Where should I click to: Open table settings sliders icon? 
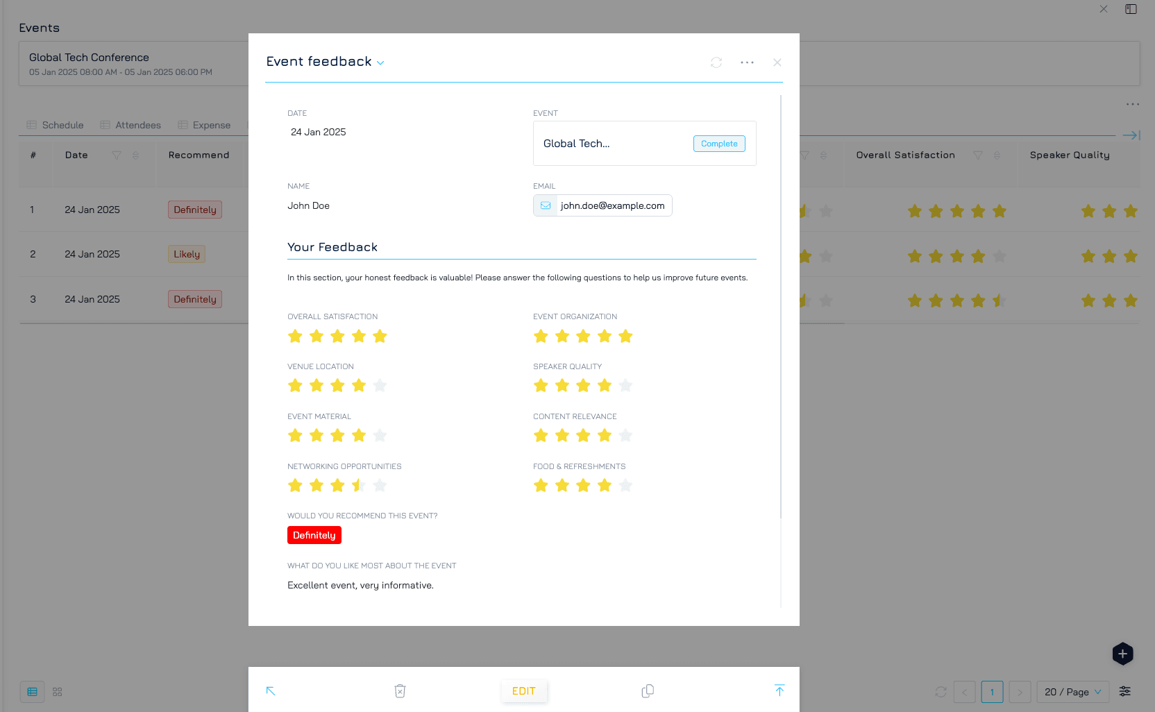1125,692
